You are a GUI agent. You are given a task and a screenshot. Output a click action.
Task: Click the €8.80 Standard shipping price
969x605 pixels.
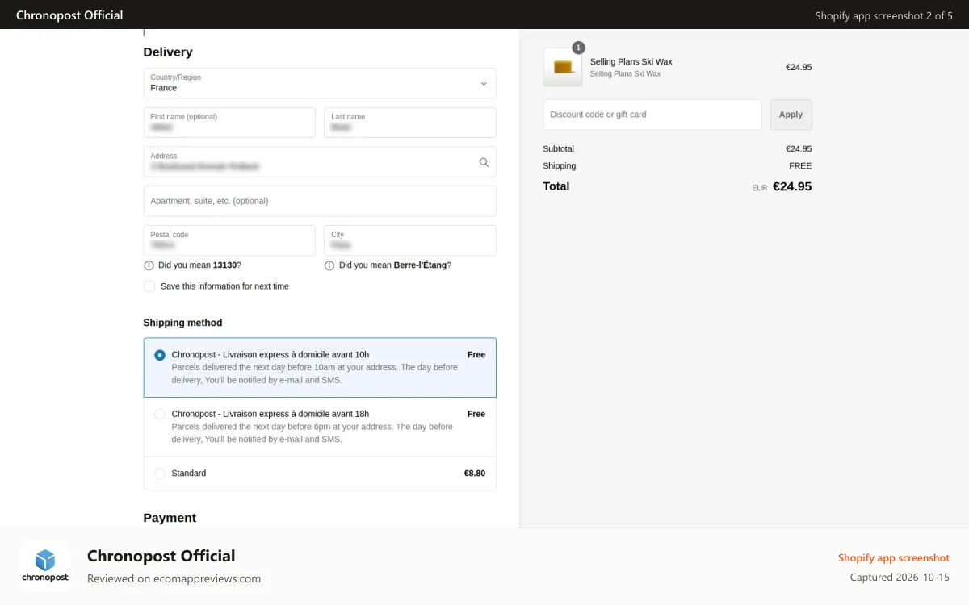(475, 474)
